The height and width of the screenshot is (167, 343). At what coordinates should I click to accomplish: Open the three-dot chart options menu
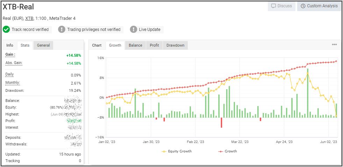(334, 45)
